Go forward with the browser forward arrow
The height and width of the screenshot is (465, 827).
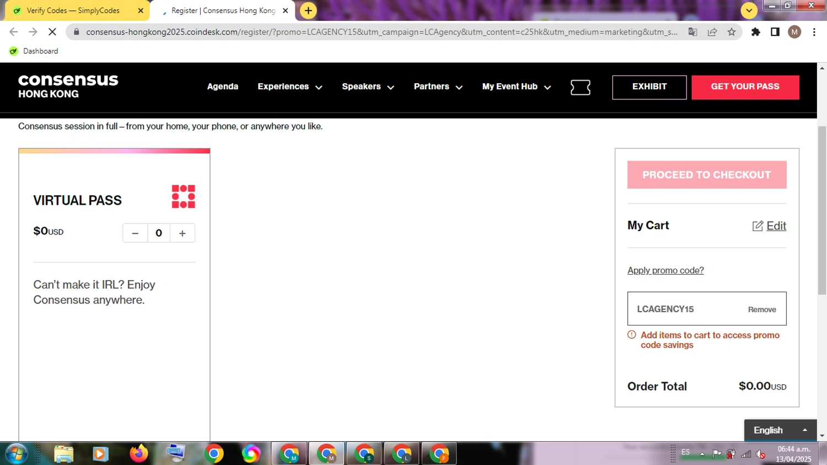(33, 32)
